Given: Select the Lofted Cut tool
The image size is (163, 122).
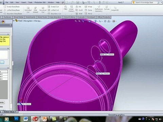Looking at the screenshot, I should (x=53, y=10).
